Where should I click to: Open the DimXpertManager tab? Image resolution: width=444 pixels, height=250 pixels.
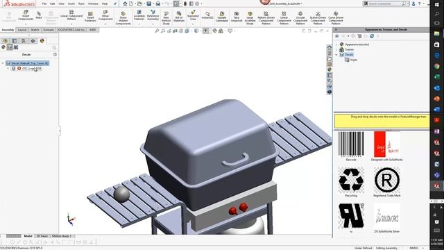point(33,41)
